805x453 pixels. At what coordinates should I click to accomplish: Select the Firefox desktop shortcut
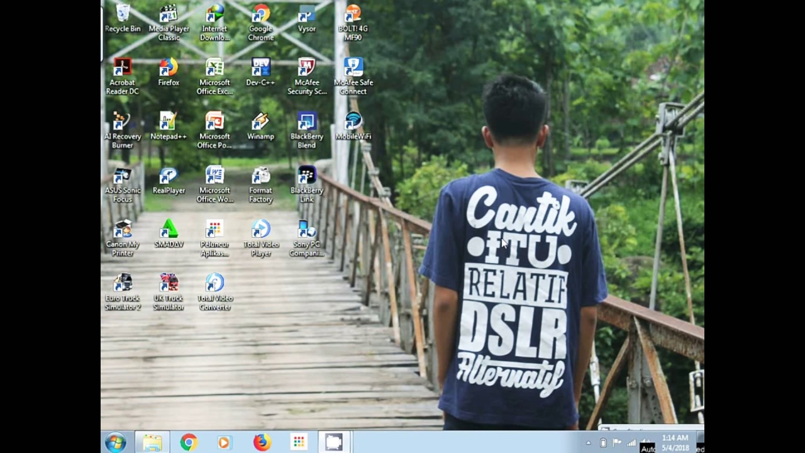point(169,72)
